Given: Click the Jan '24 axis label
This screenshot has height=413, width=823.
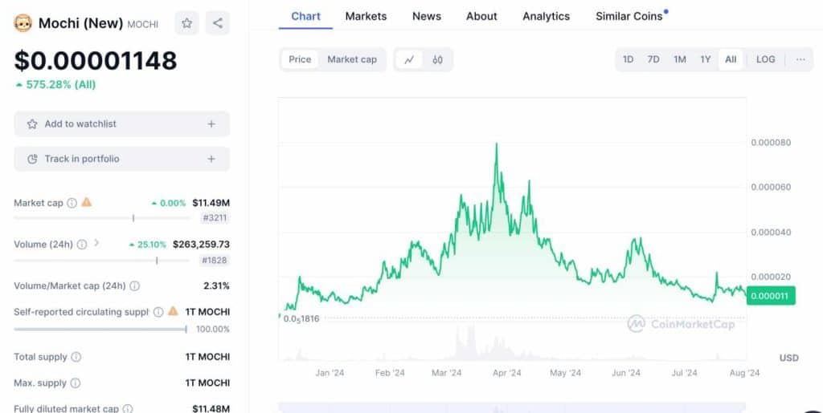Looking at the screenshot, I should pyautogui.click(x=330, y=373).
